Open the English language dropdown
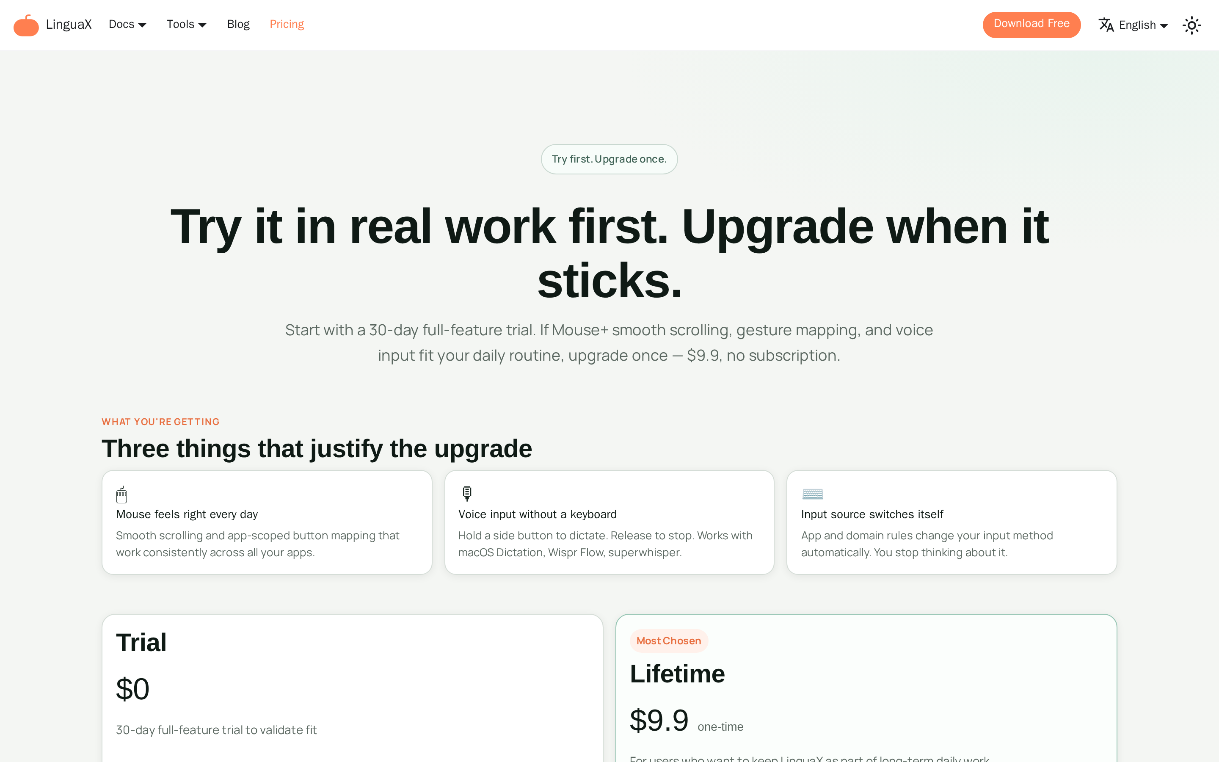Image resolution: width=1219 pixels, height=762 pixels. click(x=1143, y=25)
